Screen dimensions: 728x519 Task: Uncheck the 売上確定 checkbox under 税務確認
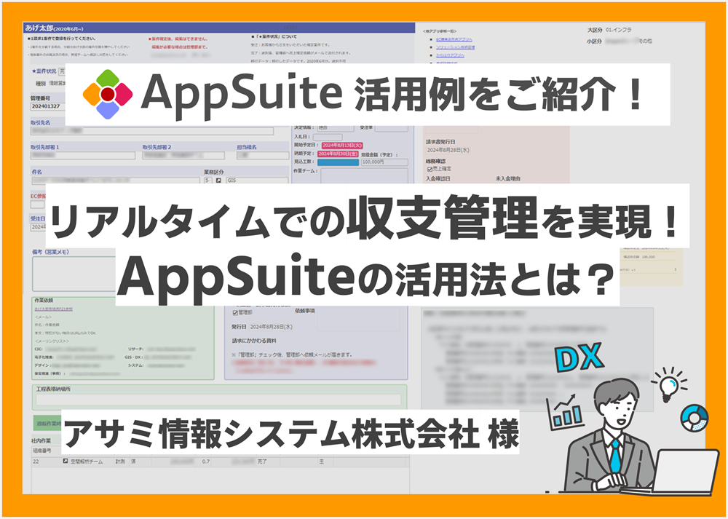point(429,168)
